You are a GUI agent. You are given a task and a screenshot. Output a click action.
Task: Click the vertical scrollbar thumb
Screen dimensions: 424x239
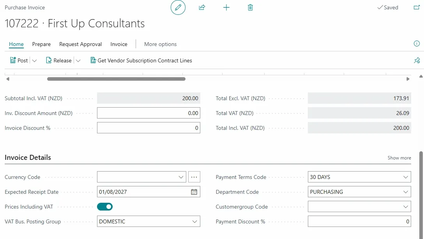(x=421, y=195)
